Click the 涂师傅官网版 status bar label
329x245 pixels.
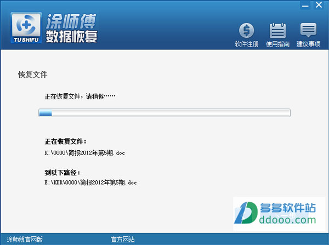coord(25,239)
